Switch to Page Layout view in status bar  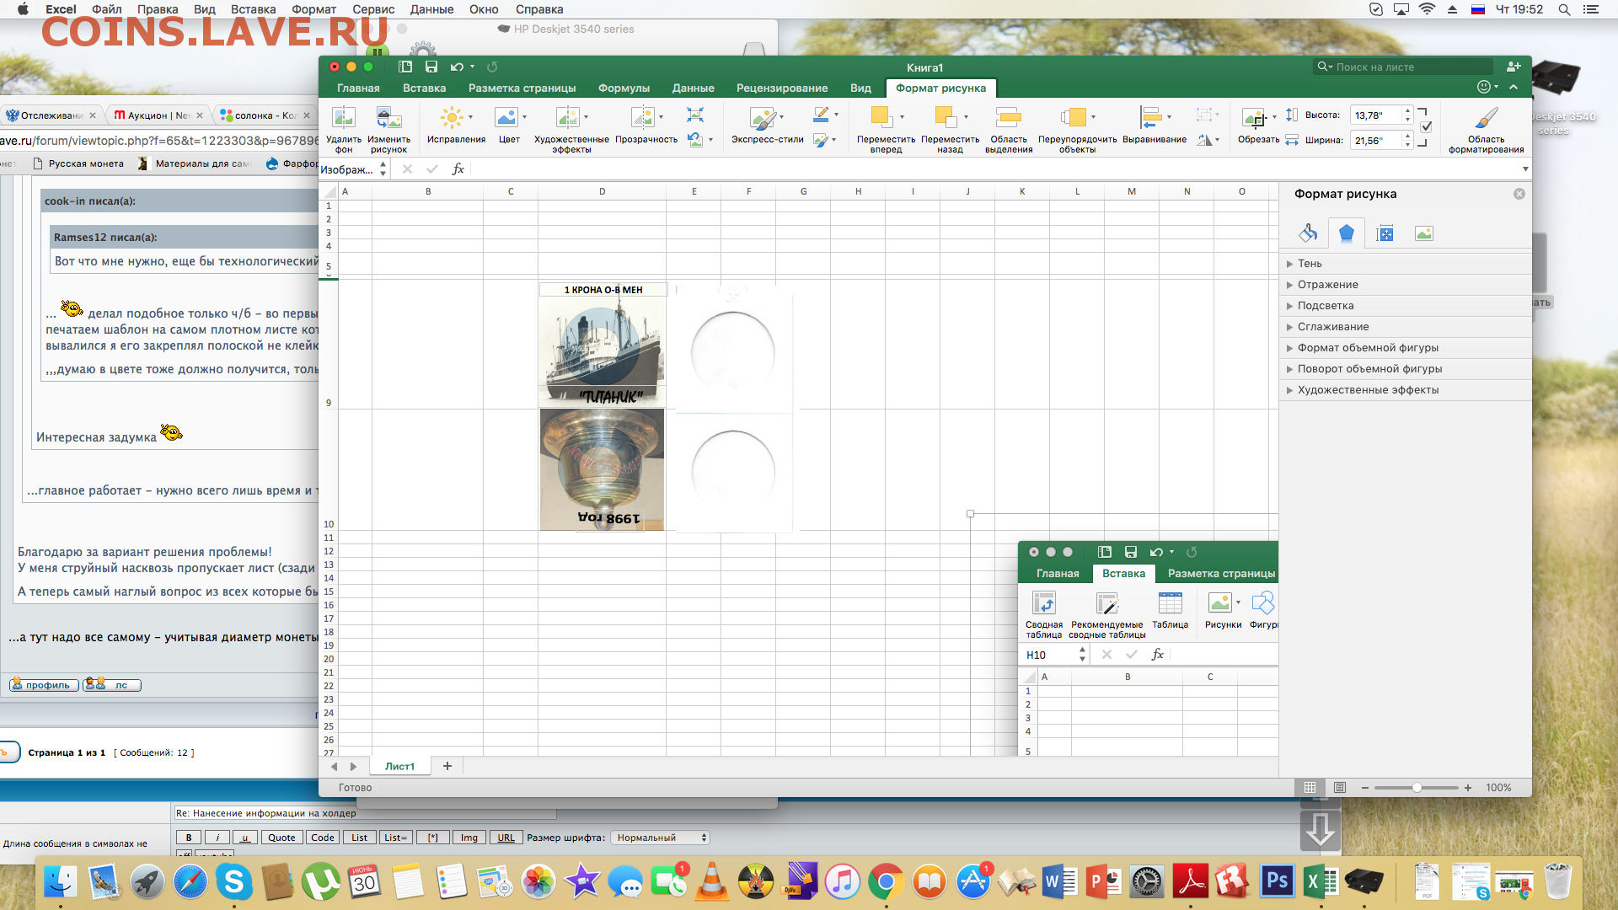(1340, 788)
